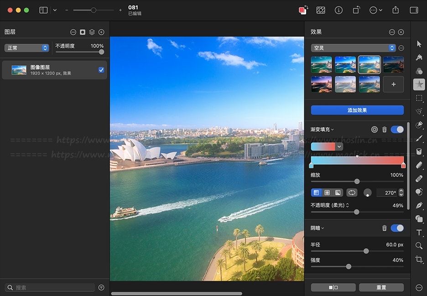Uncheck the 图像图层 visibility checkbox
This screenshot has height=296, width=427.
click(101, 70)
